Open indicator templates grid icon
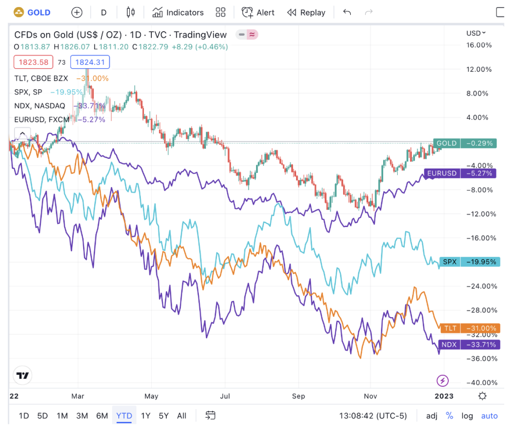The height and width of the screenshot is (425, 513). (x=220, y=13)
